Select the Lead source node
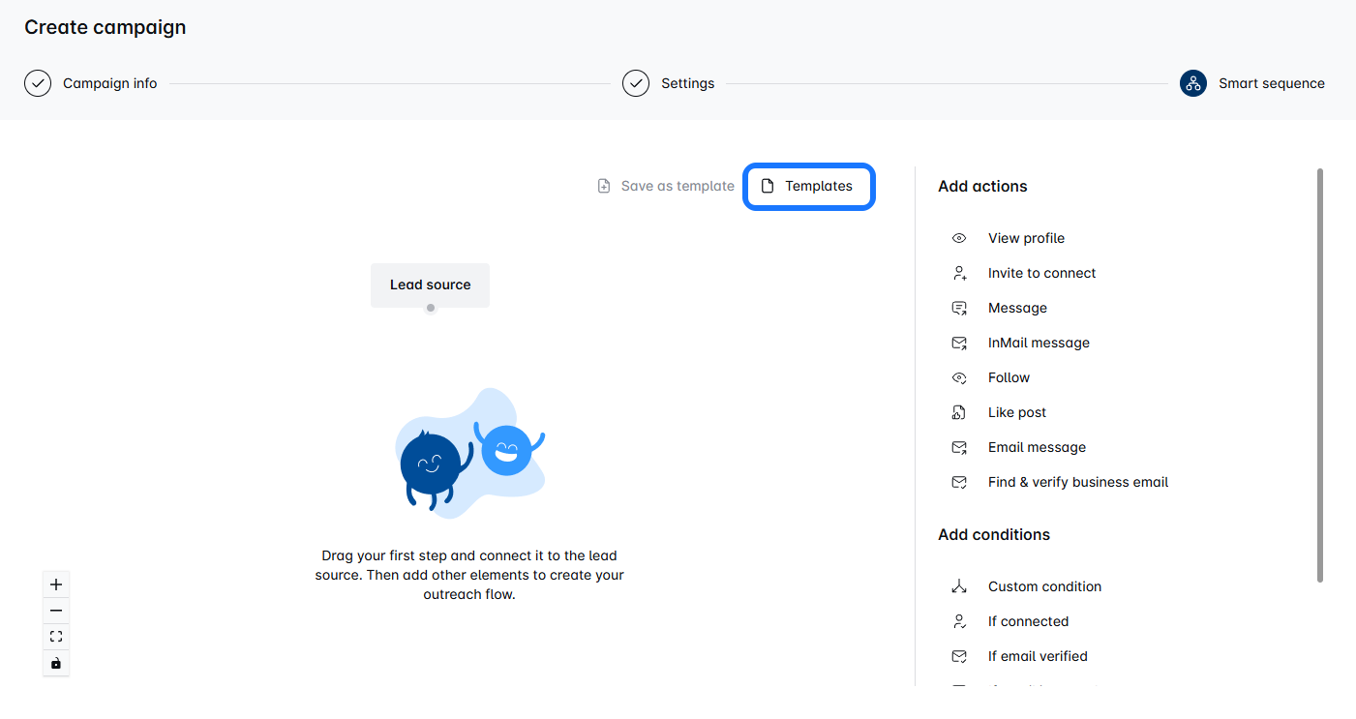Viewport: 1356px width, 719px height. point(430,285)
